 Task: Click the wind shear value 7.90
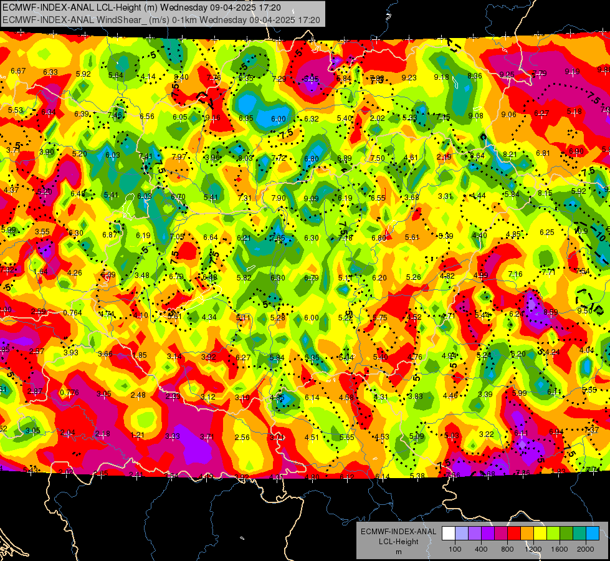pos(278,198)
